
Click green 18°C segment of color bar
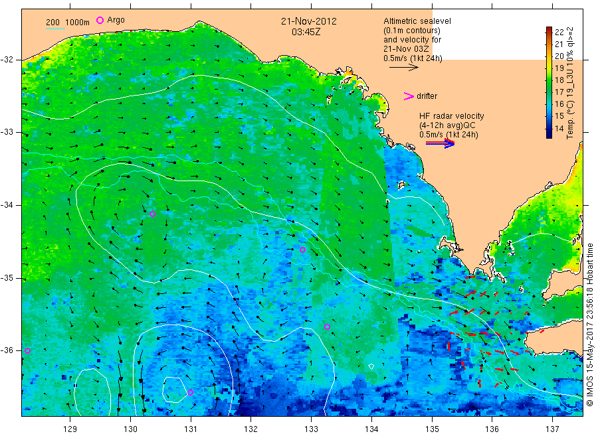(549, 80)
